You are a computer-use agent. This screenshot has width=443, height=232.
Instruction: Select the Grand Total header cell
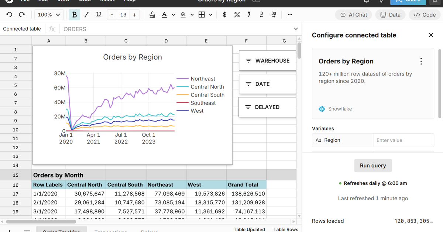[246, 184]
